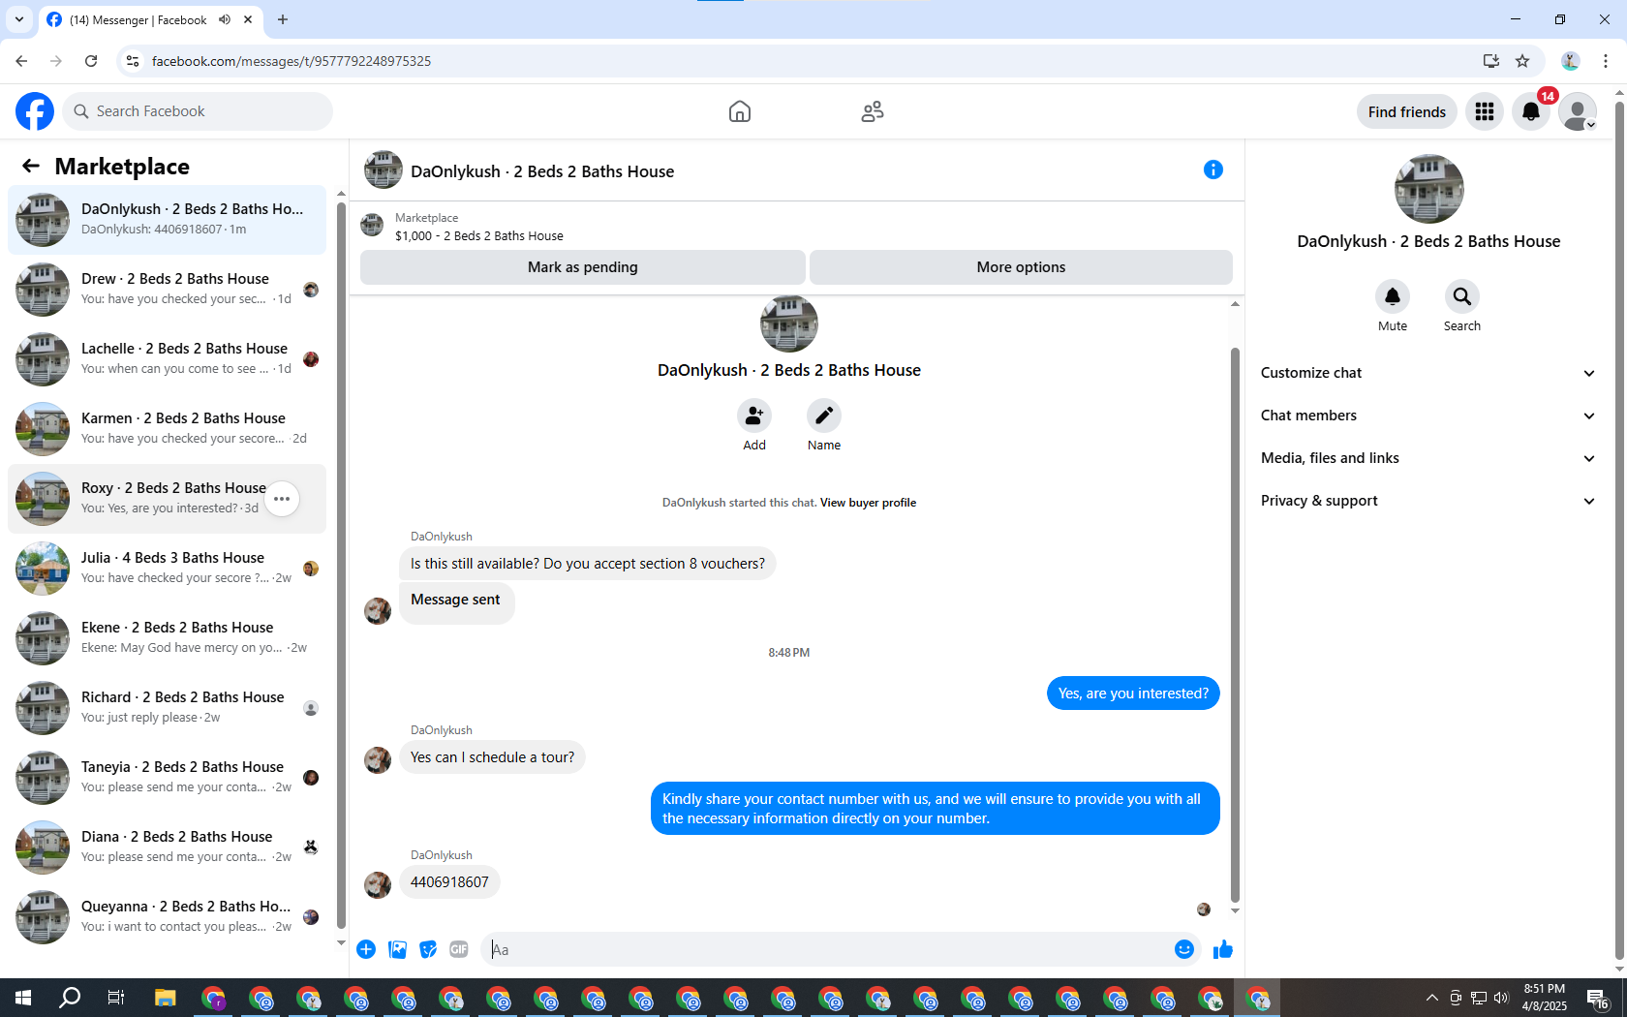This screenshot has width=1627, height=1017.
Task: Open Windows notification center icon
Action: click(x=1598, y=998)
